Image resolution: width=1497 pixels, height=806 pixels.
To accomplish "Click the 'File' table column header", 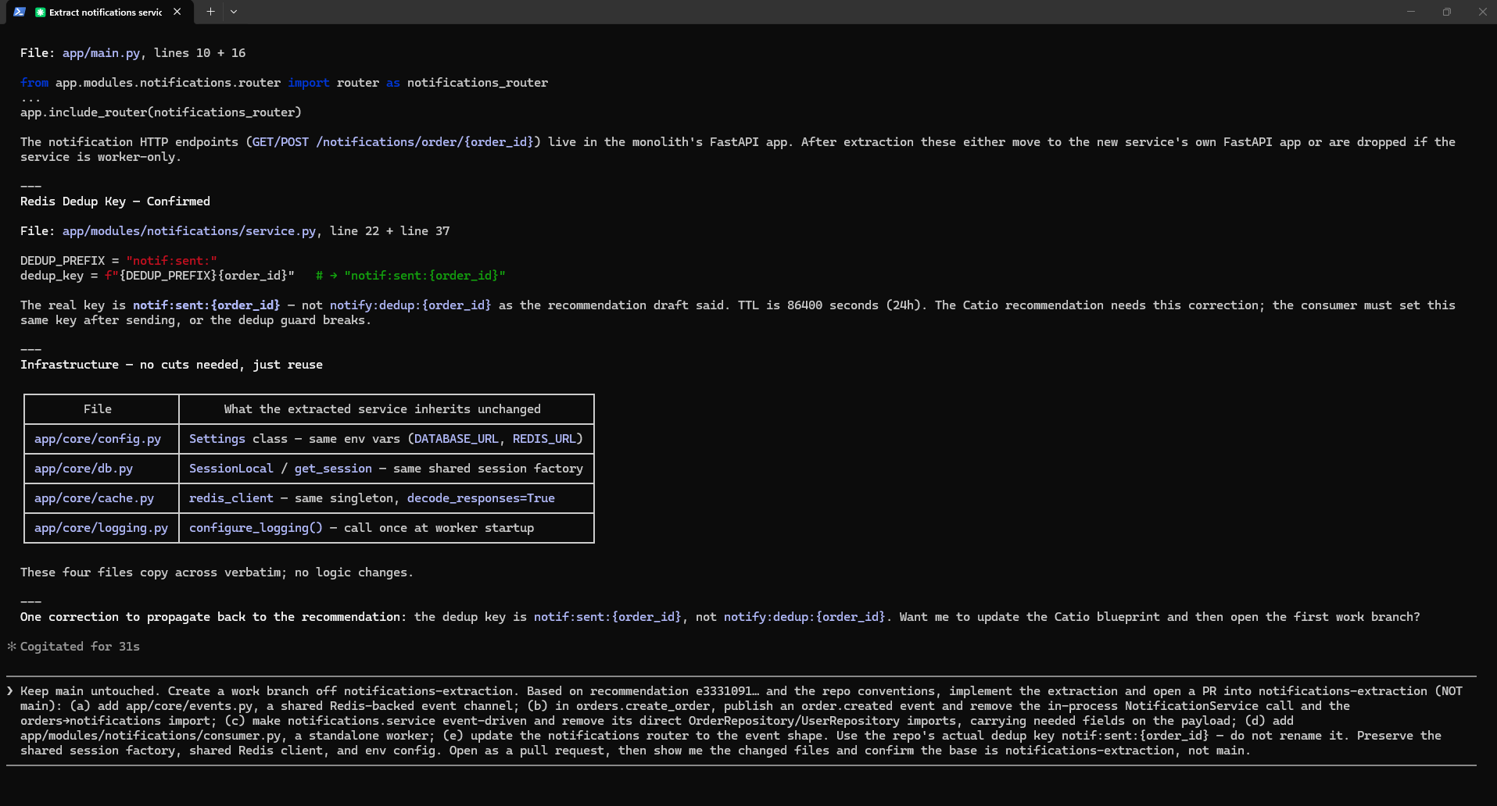I will point(98,409).
